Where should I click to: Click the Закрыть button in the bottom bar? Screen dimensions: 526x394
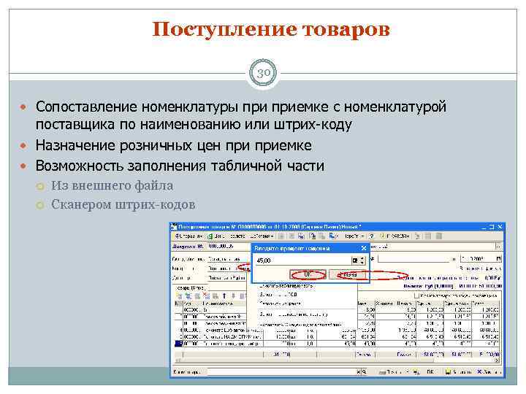point(489,372)
